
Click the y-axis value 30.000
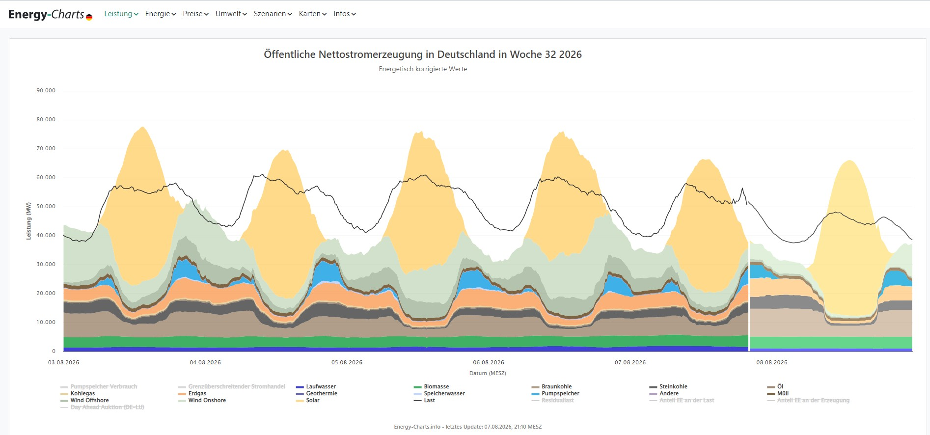[46, 264]
